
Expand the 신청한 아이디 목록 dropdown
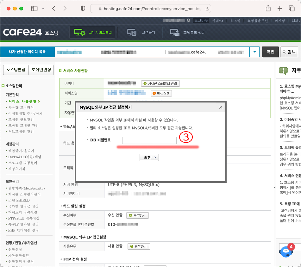(x=254, y=52)
